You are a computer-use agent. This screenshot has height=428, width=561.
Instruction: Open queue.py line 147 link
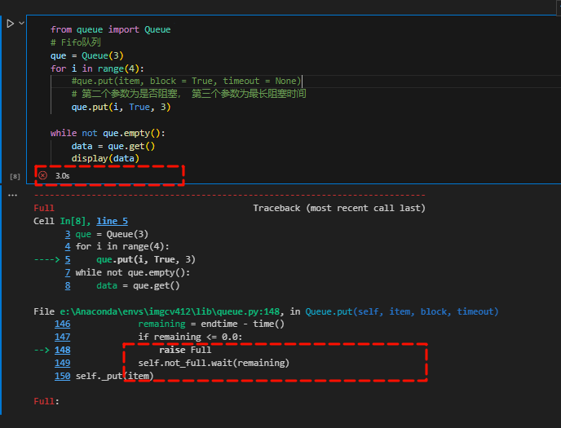point(63,337)
